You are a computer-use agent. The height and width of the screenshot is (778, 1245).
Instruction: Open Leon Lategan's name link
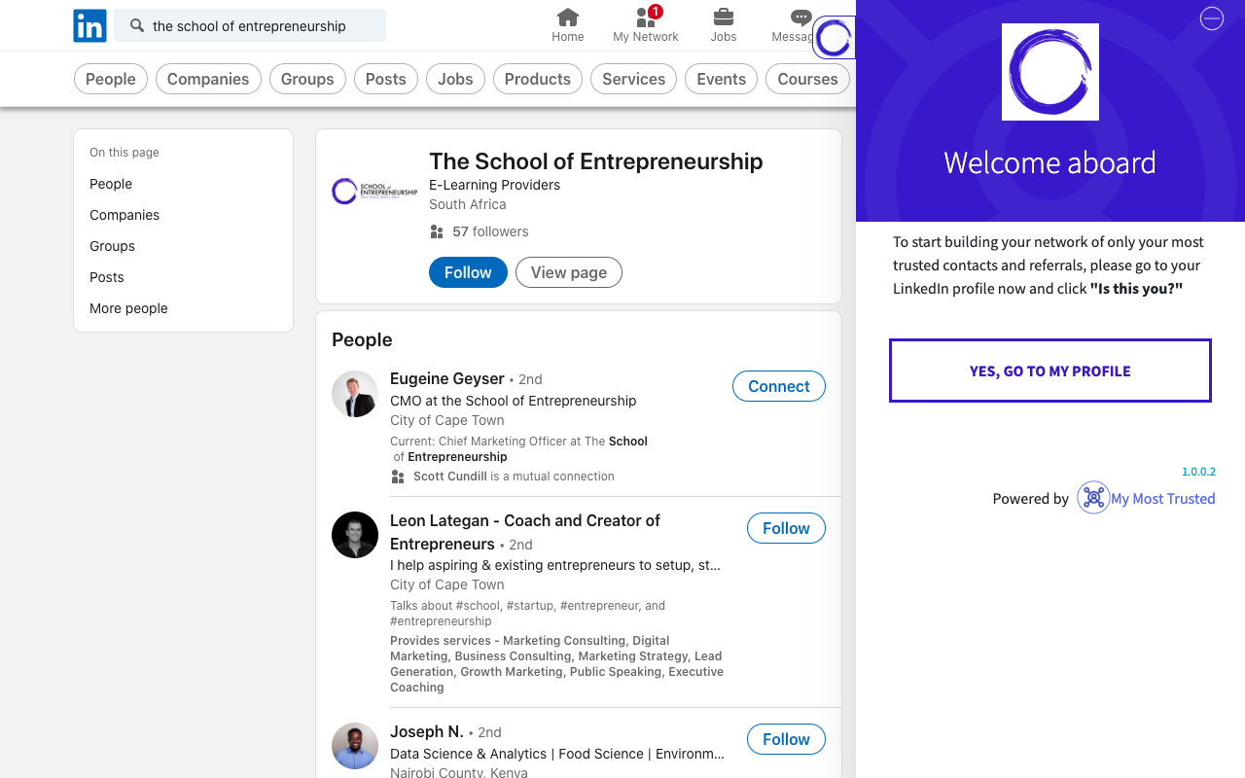525,532
